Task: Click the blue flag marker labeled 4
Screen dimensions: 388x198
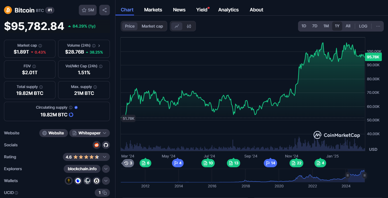Action: click(178, 163)
